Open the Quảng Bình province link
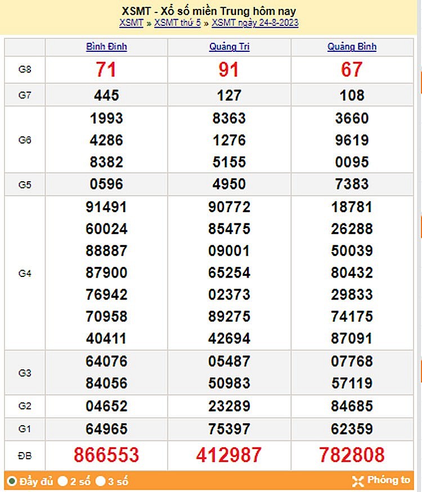Viewport: 422px width, 492px height. pos(352,47)
